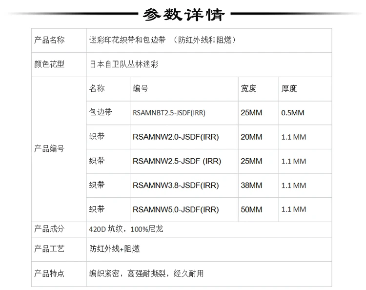Image resolution: width=366 pixels, height=290 pixels.
Task: Select the 产品编号 row label
Action: 49,149
